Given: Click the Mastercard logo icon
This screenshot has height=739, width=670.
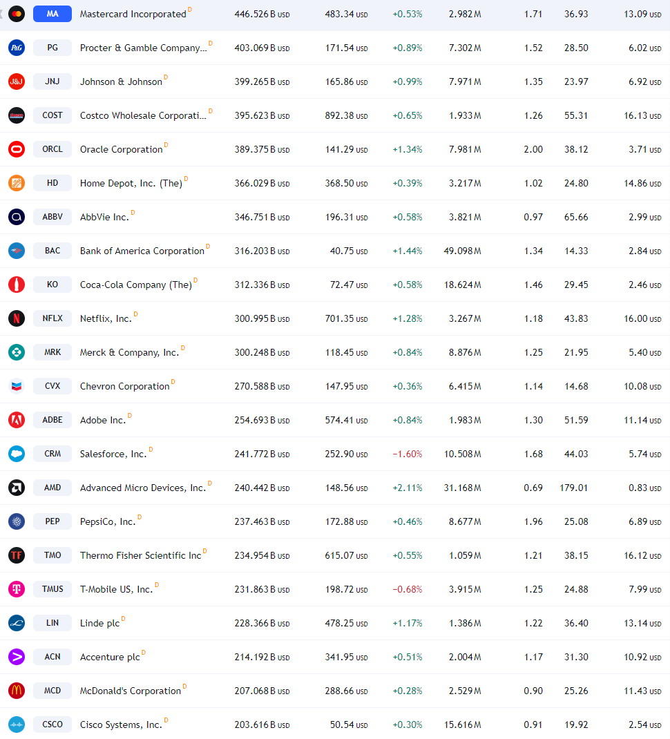Looking at the screenshot, I should coord(17,14).
